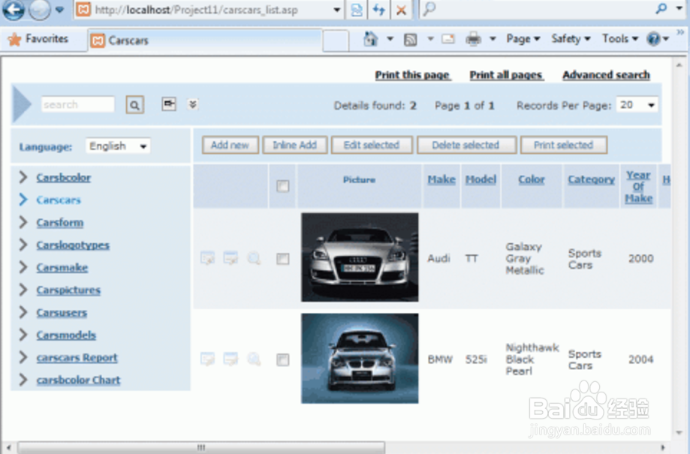Click inline edit icon on the BMW row
690x454 pixels.
(231, 359)
